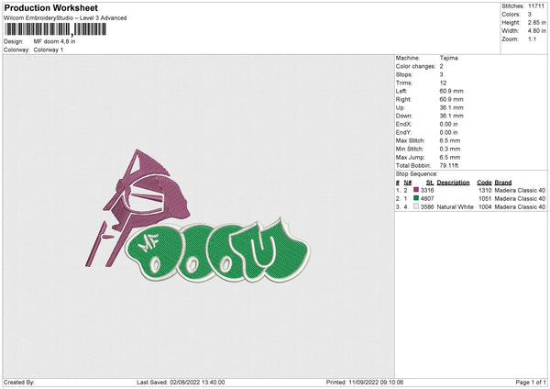Click the thread code 1051
Screen dimensions: 550x389
(485, 199)
